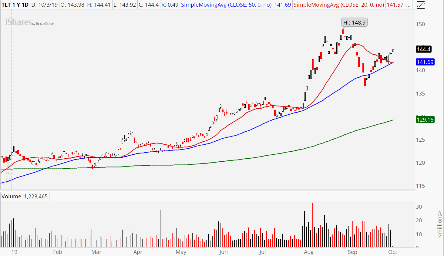Click the 150 price axis label
Image resolution: width=444 pixels, height=256 pixels.
(x=420, y=24)
